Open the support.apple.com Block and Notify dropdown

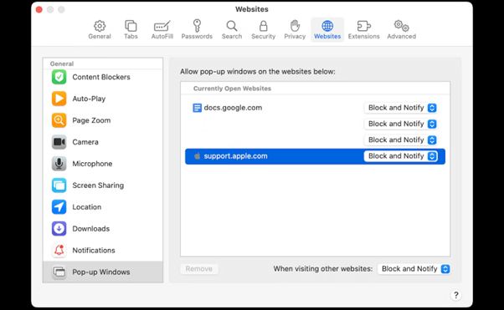pos(400,156)
